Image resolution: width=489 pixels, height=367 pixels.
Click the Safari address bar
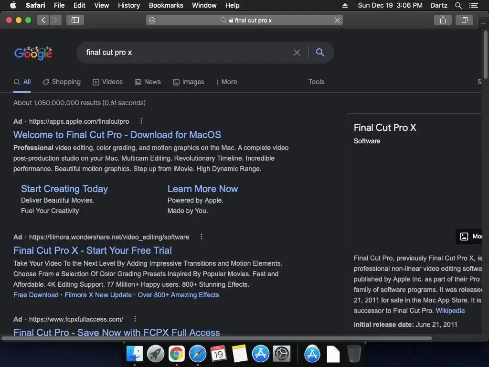[244, 20]
